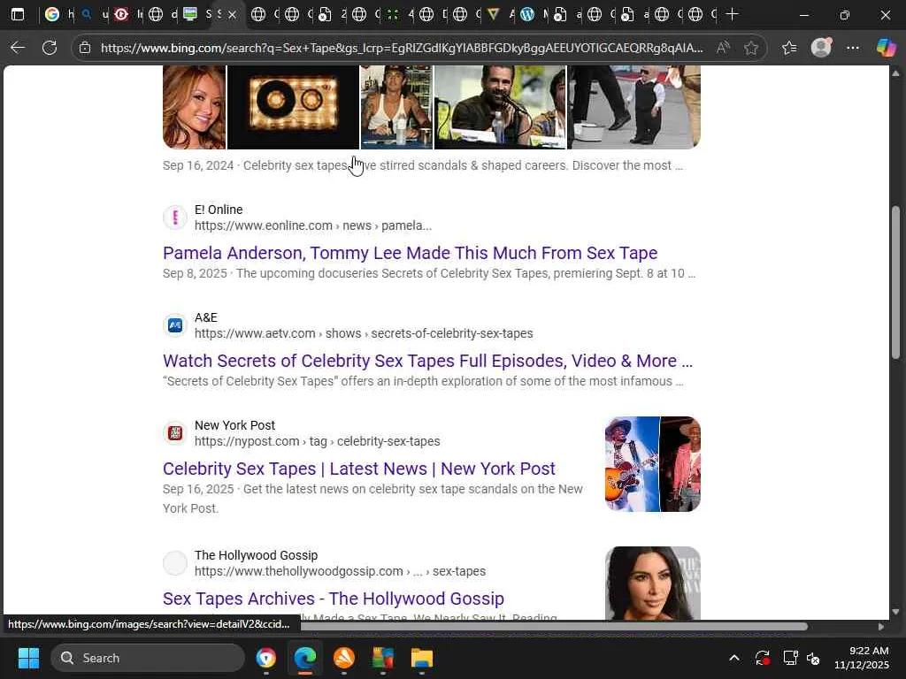Open the WinRAR books app on taskbar
This screenshot has height=679, width=906.
tap(382, 658)
